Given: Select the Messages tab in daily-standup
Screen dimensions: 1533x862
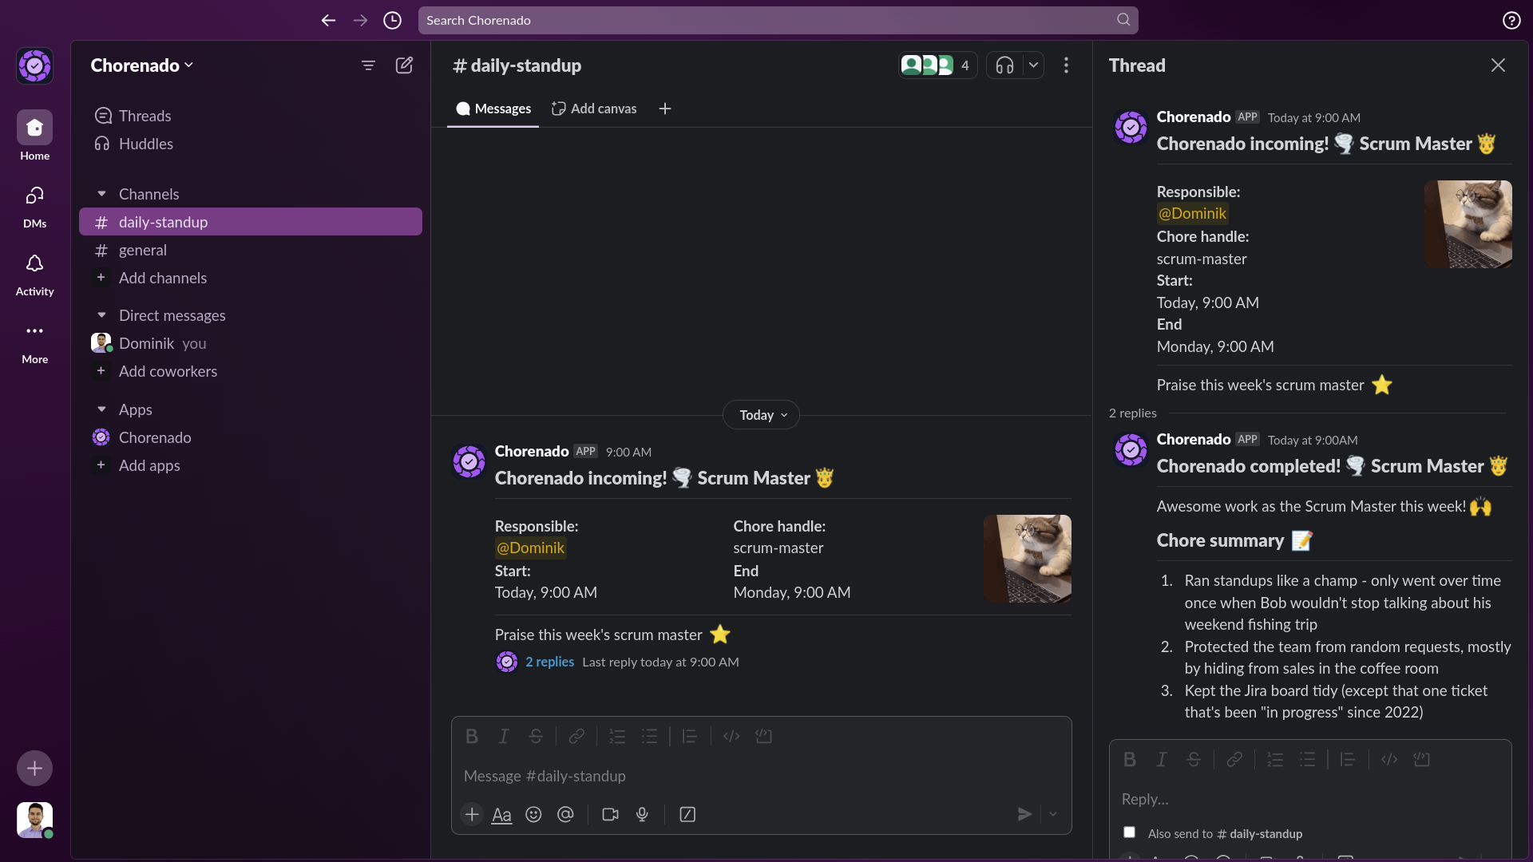Looking at the screenshot, I should (493, 109).
